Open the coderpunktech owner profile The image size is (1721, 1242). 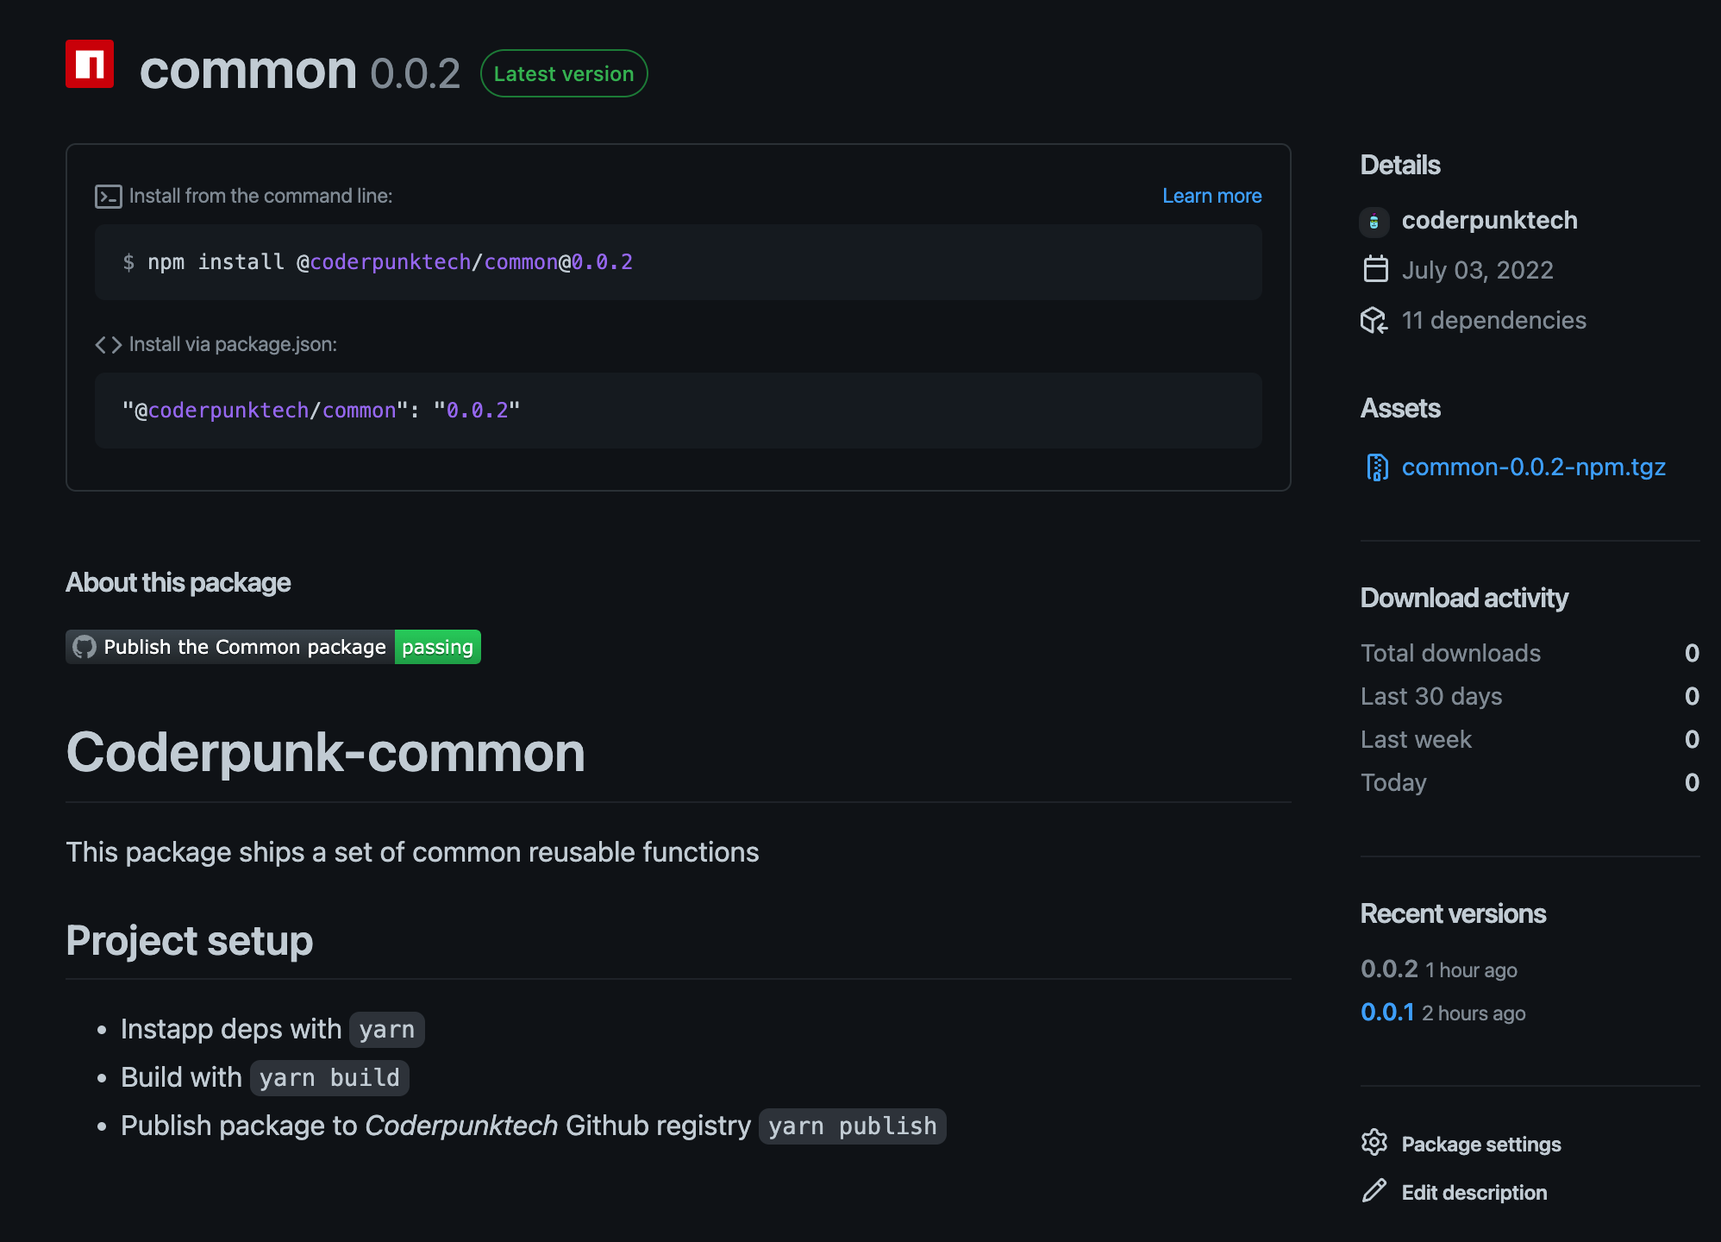tap(1489, 221)
